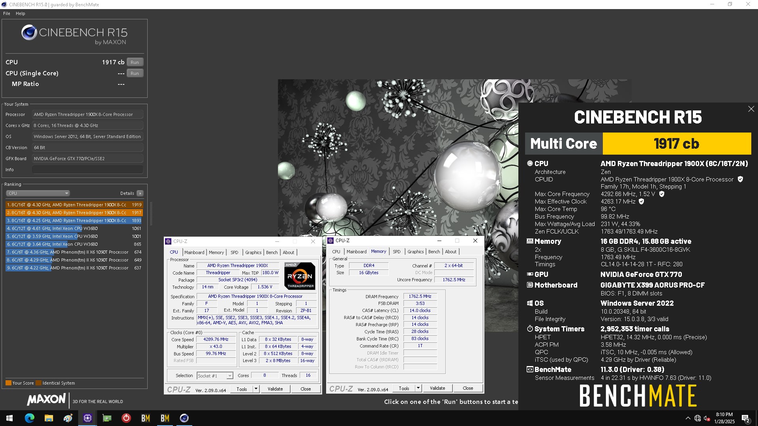This screenshot has width=758, height=426.
Task: Click the muted volume tray icon
Action: (707, 419)
